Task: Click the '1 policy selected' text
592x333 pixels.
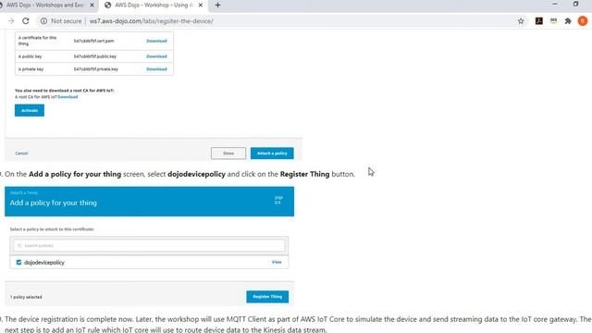Action: (x=26, y=297)
